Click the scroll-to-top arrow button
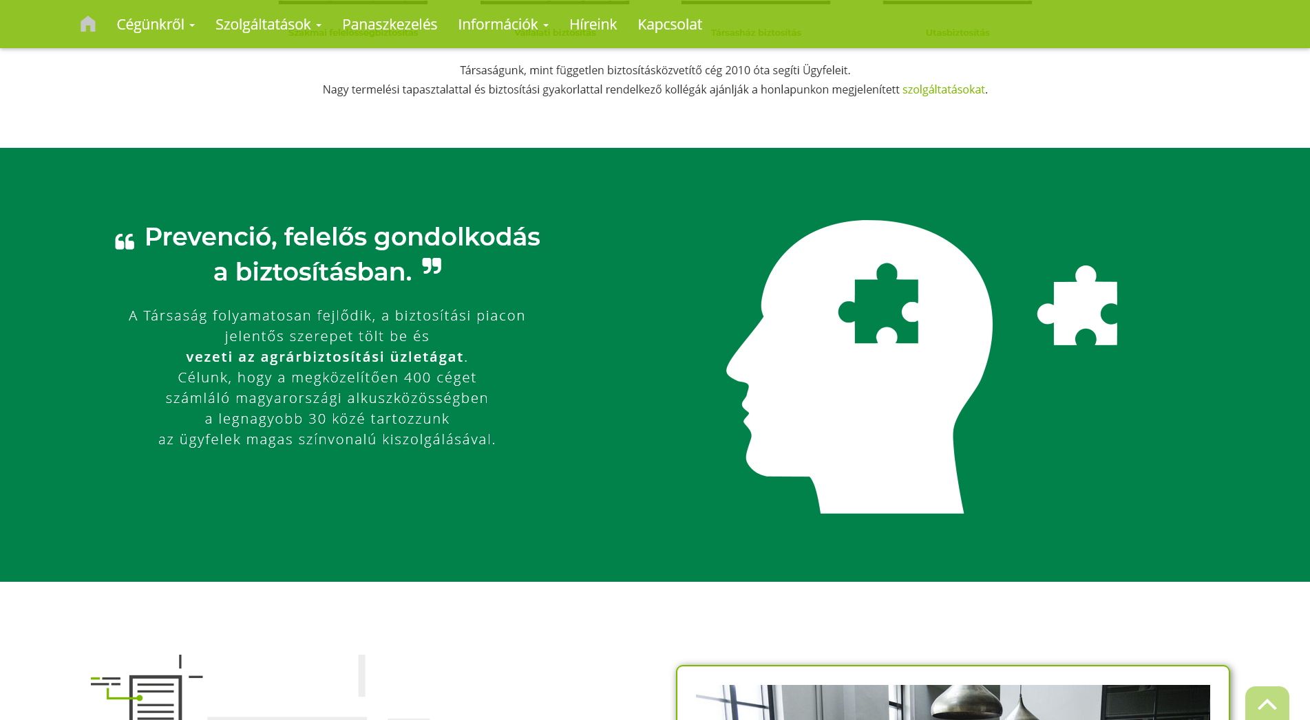1310x720 pixels. pos(1267,703)
